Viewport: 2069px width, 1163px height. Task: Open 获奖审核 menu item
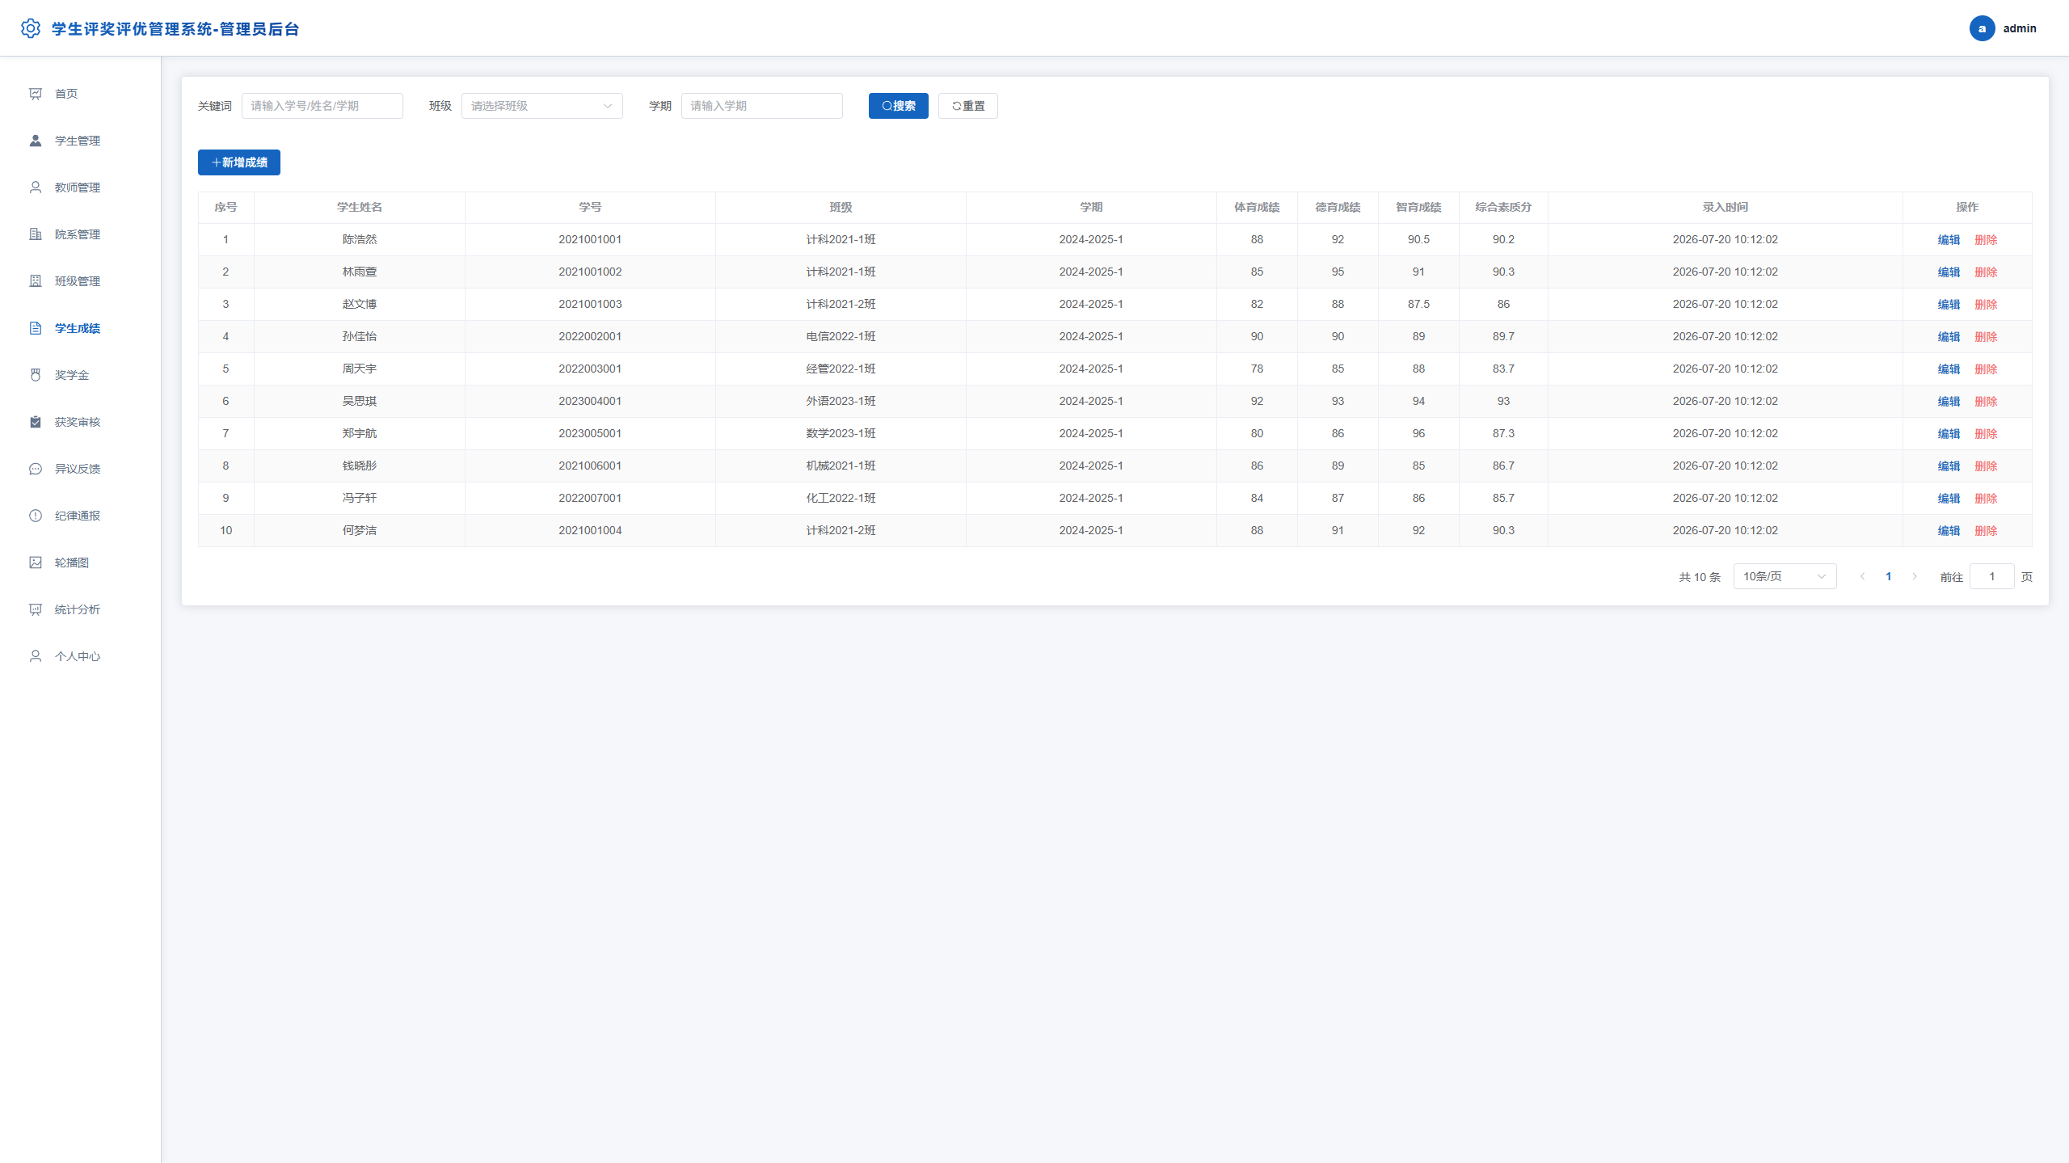[x=80, y=422]
